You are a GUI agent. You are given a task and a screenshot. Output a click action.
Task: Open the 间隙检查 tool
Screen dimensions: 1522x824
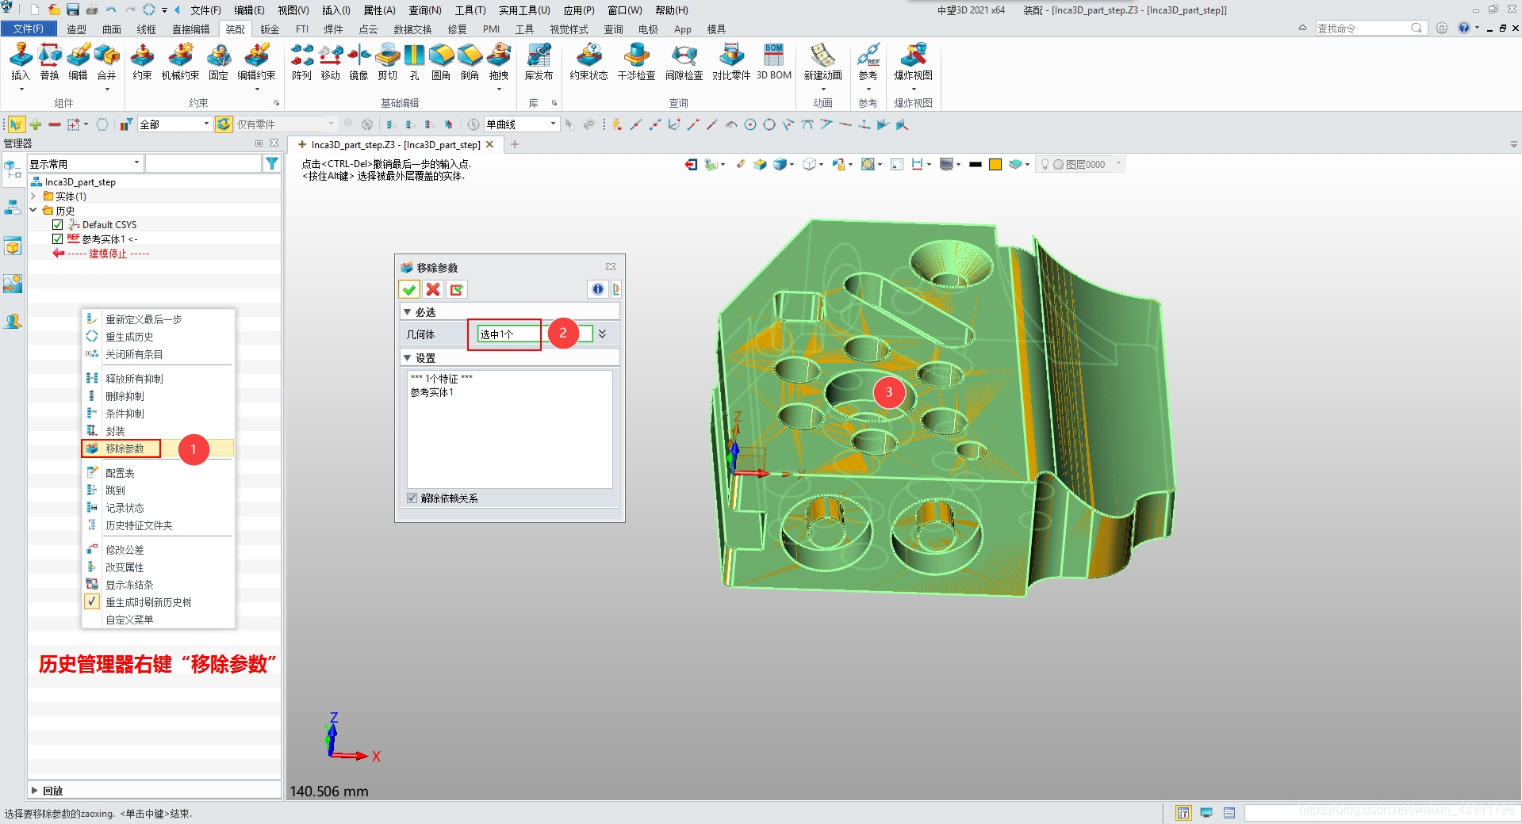coord(684,62)
